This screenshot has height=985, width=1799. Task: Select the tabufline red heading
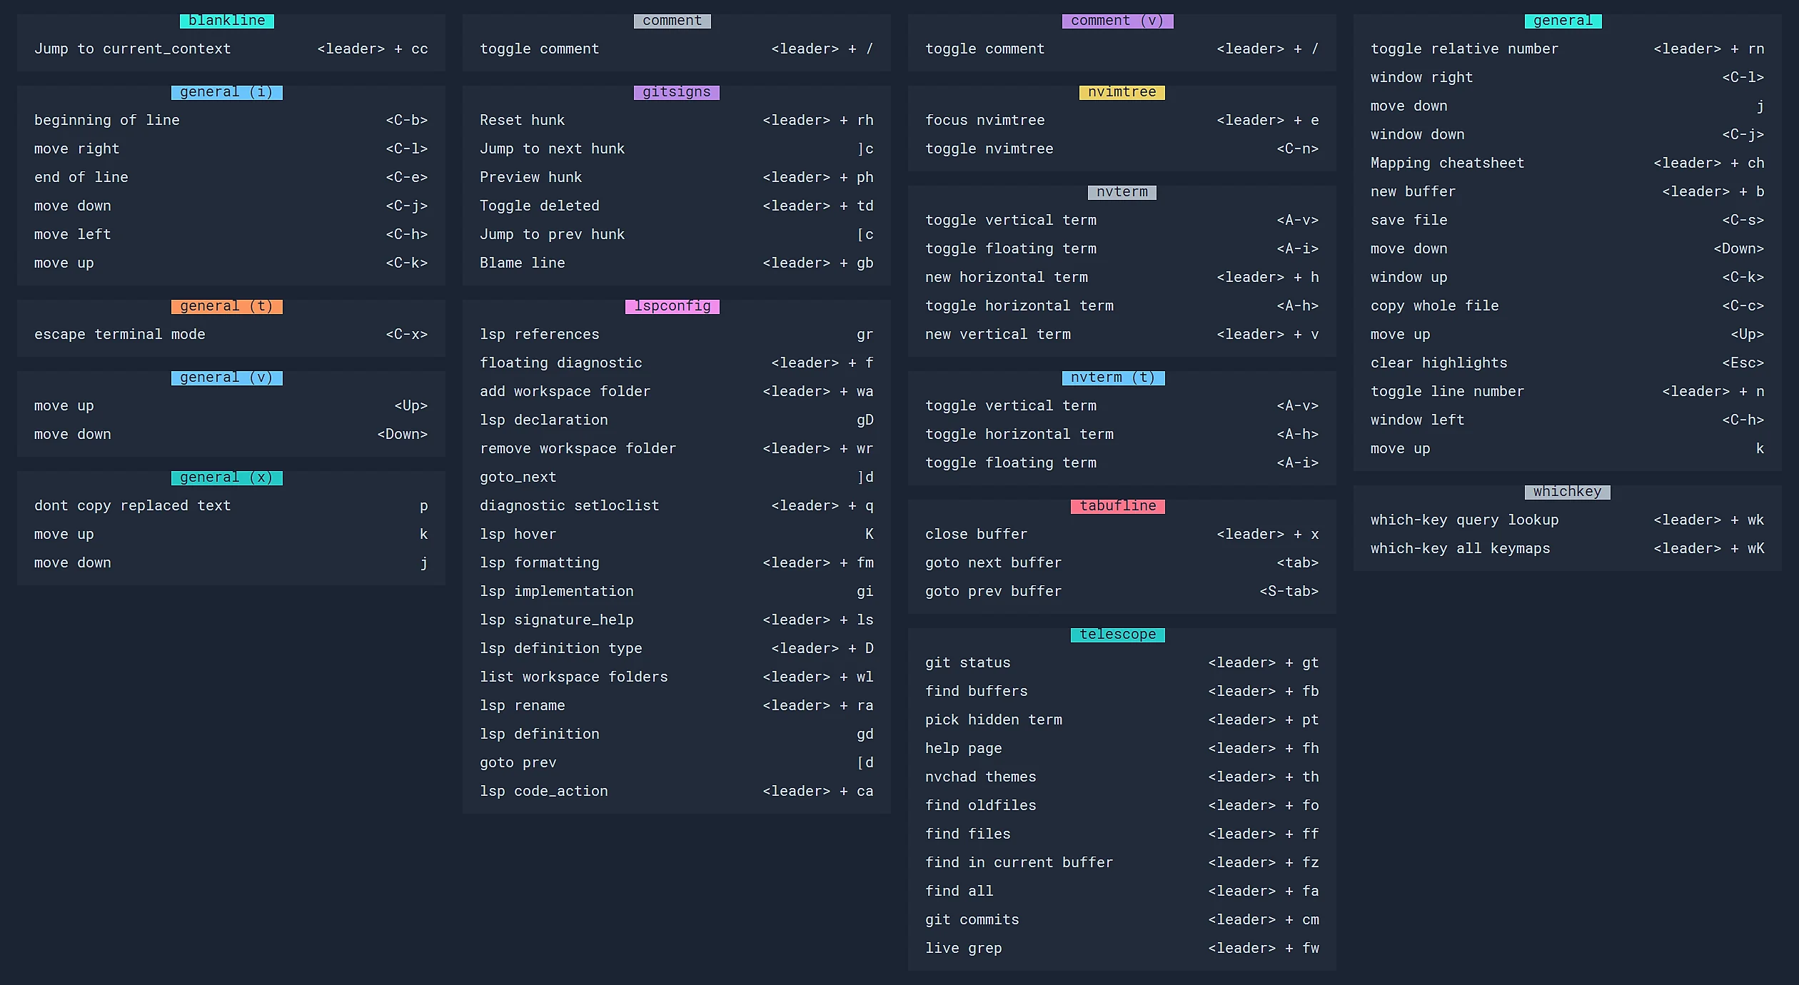(x=1117, y=506)
